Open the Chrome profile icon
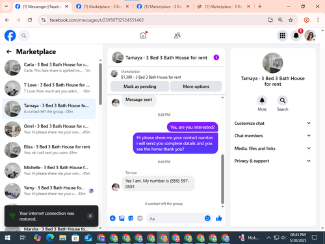Viewport: 325px width, 244px height. [x=306, y=20]
